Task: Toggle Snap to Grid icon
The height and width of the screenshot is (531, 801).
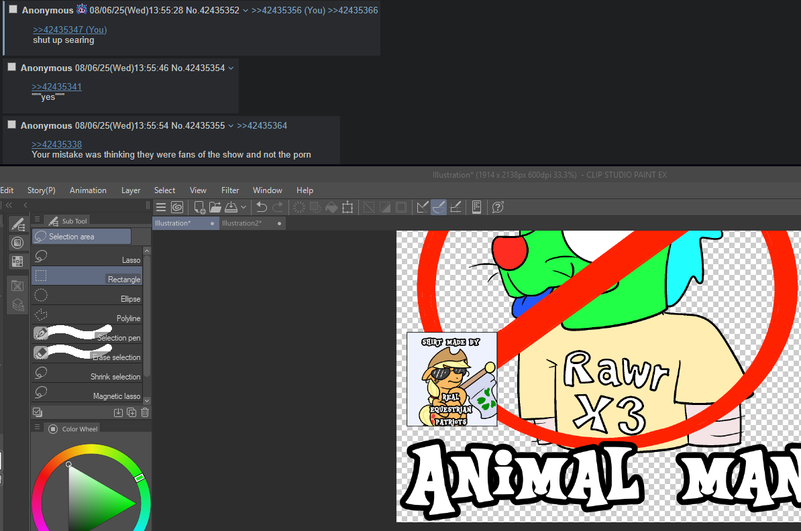Action: (x=455, y=207)
